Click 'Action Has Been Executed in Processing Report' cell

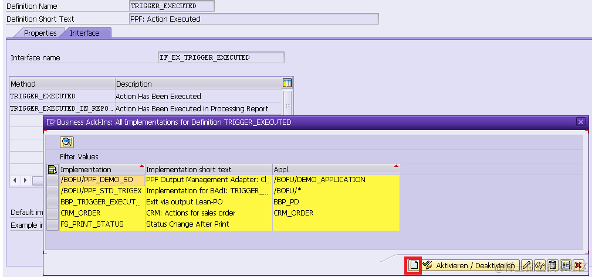198,108
